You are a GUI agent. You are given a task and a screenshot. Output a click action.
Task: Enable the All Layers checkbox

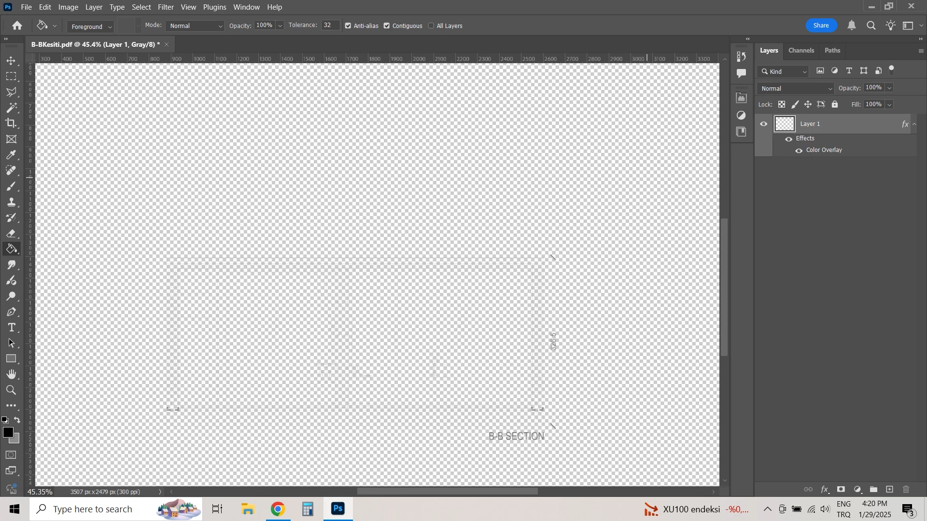[431, 26]
